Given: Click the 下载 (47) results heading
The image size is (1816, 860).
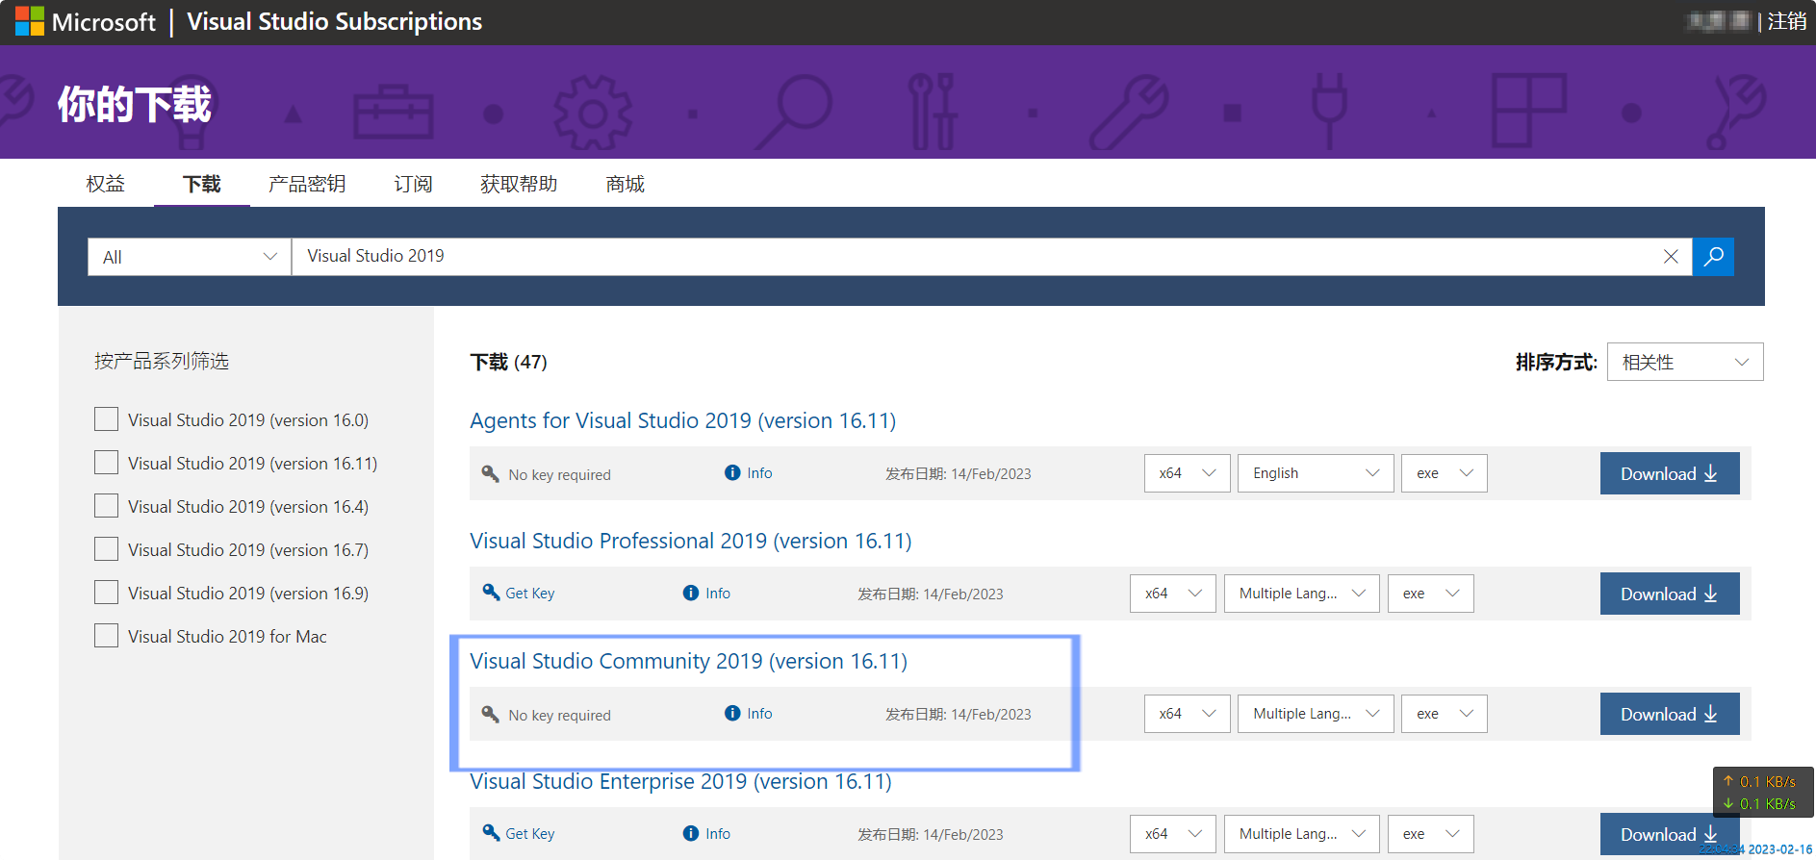Looking at the screenshot, I should coord(509,362).
